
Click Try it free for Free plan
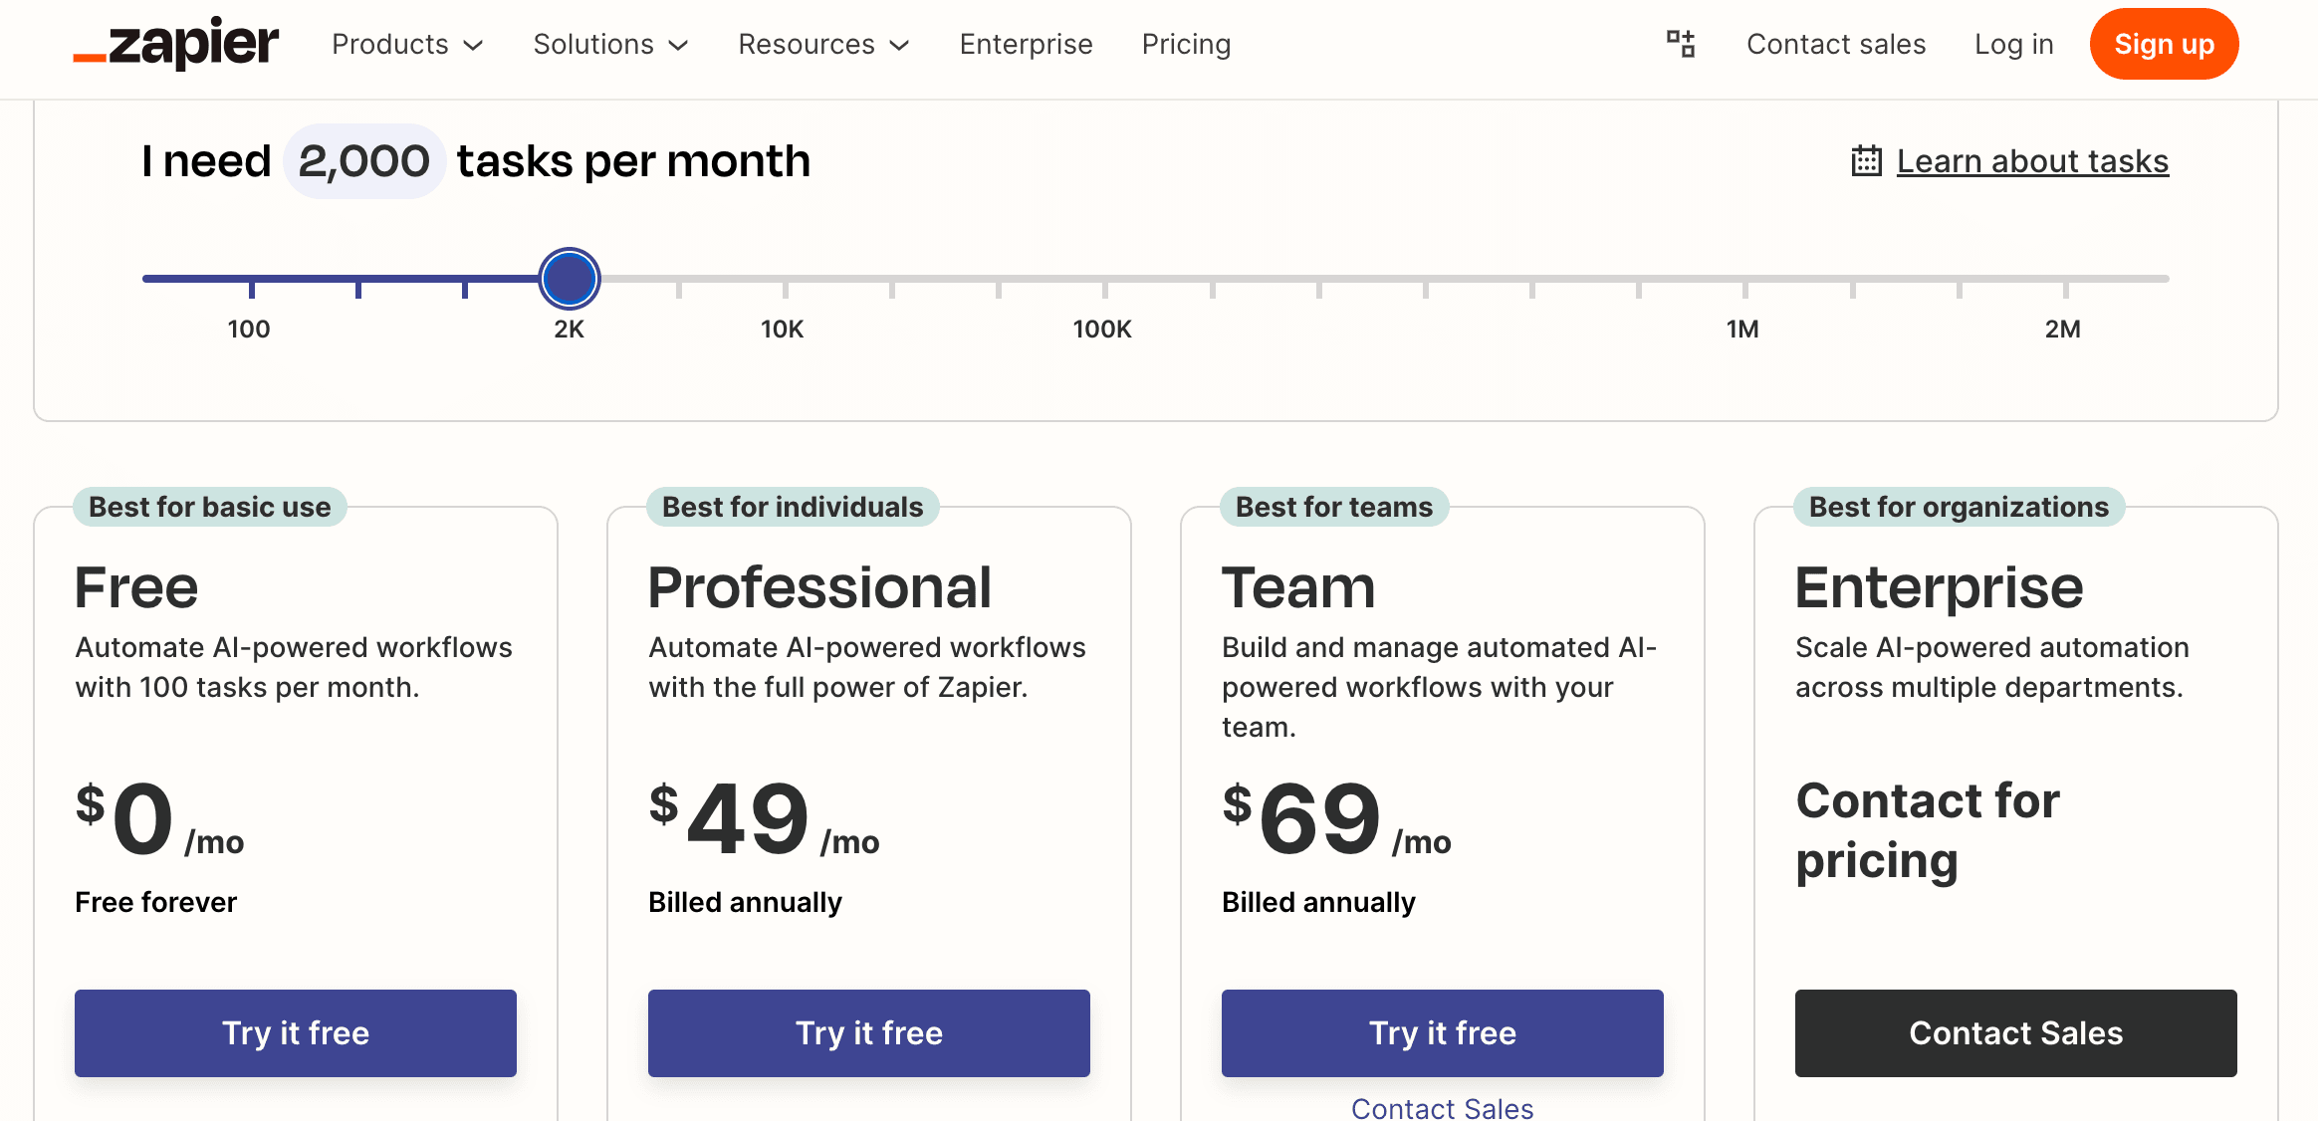(x=296, y=1032)
